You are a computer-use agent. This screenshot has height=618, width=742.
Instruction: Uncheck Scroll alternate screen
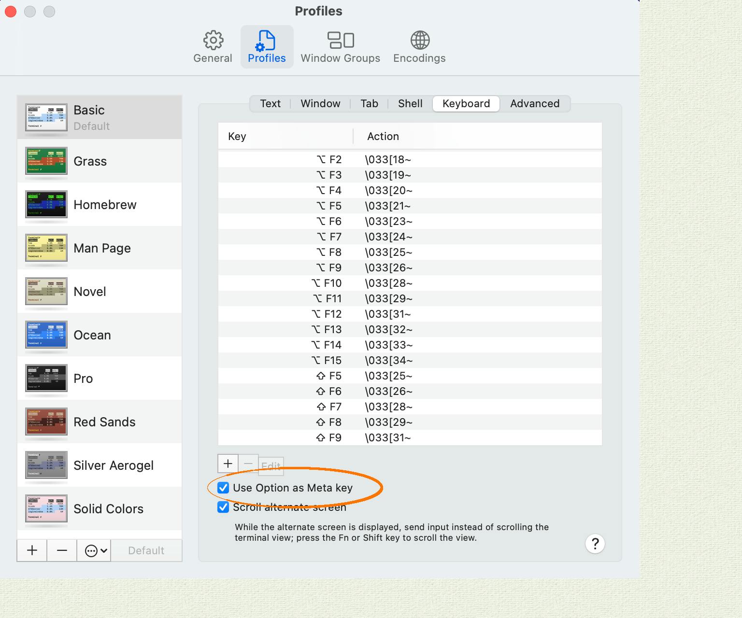223,507
